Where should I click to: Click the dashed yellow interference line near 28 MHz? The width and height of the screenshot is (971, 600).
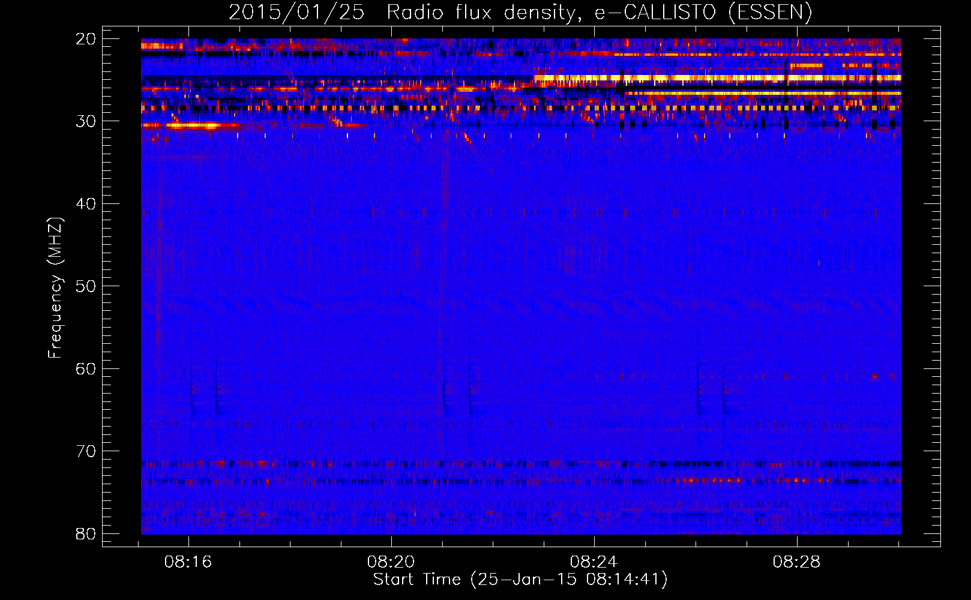[521, 108]
